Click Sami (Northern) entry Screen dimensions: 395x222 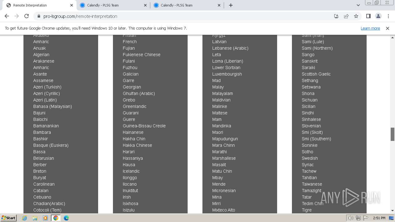(x=317, y=48)
